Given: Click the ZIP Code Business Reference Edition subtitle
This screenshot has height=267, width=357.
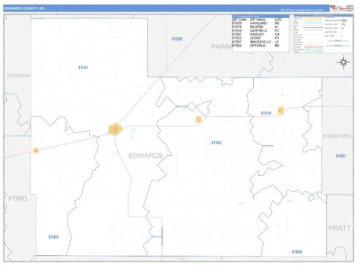Looking at the screenshot, I should coord(301,10).
